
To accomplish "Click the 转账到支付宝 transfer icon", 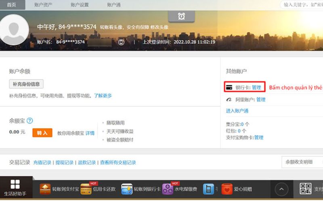I will 45,189.
